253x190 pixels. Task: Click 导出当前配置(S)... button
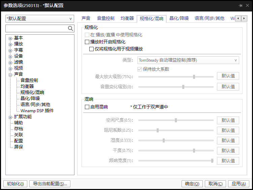50,184
